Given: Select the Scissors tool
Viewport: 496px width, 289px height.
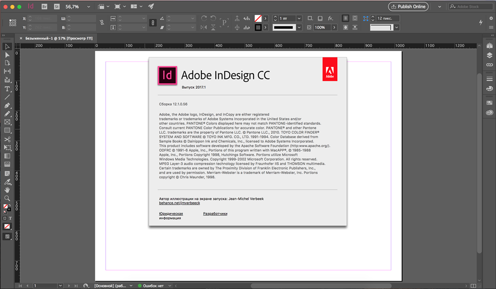Looking at the screenshot, I should tap(7, 139).
